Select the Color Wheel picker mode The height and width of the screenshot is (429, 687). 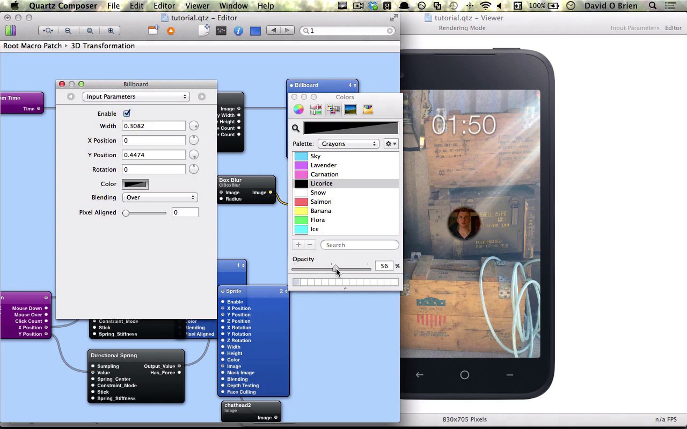coord(299,109)
